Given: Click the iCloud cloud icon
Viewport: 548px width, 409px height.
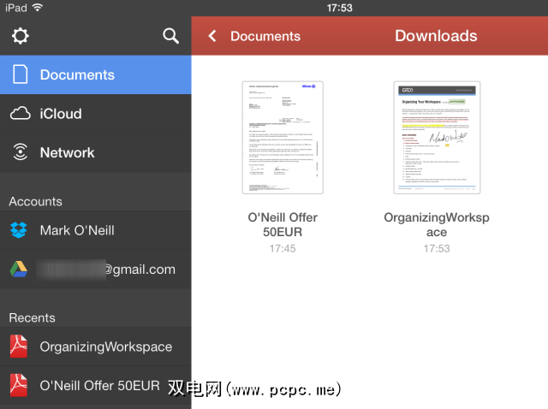Looking at the screenshot, I should pyautogui.click(x=21, y=114).
